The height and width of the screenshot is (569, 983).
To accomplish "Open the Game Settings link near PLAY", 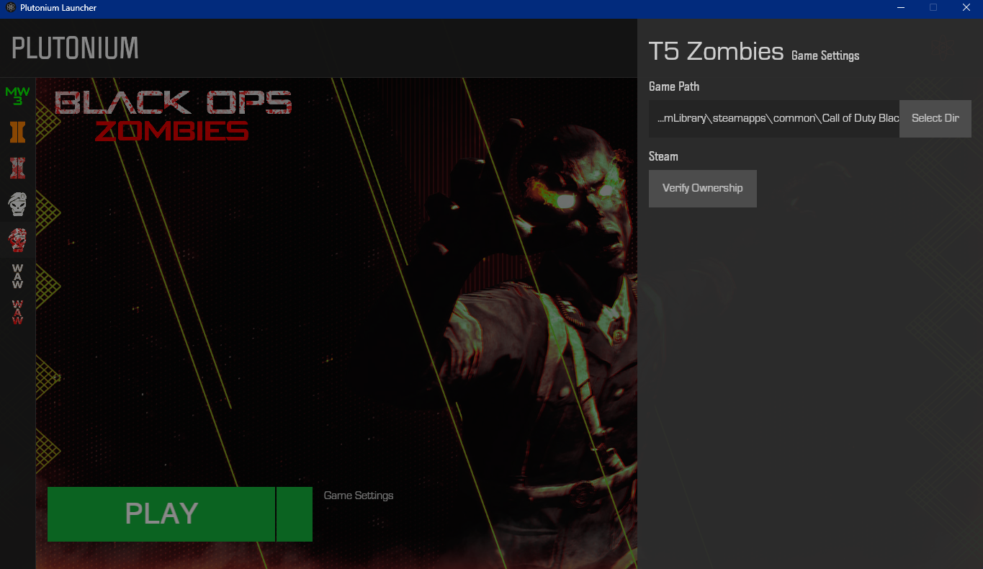I will 359,496.
